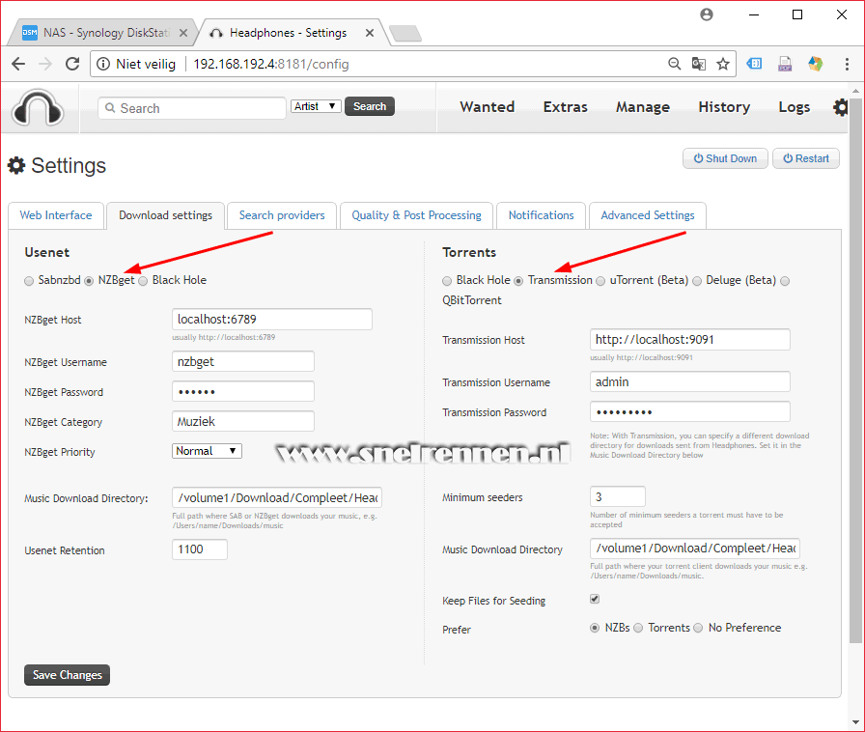Select Deluge (Beta) radio button
865x732 pixels.
point(697,281)
